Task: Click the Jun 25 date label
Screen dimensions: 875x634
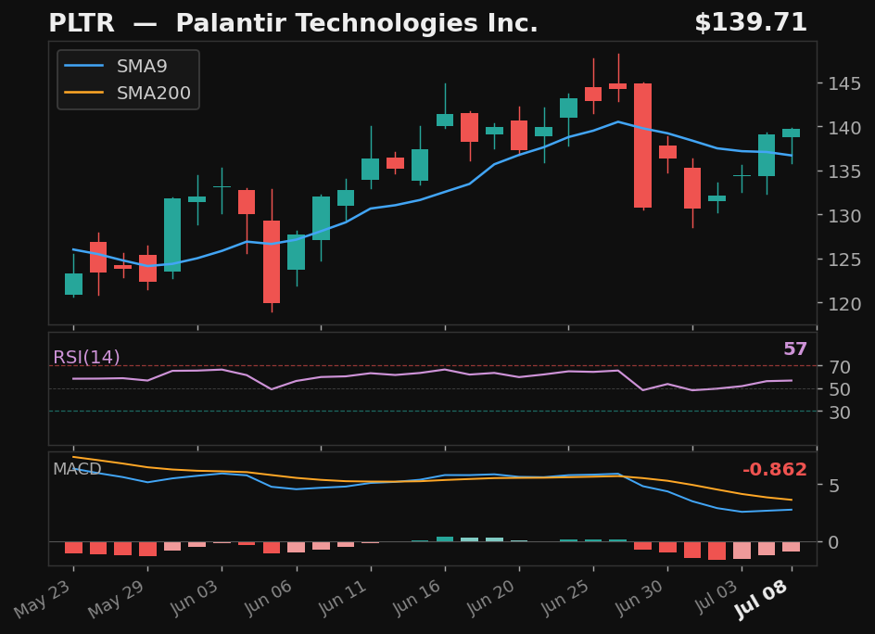Action: point(564,598)
